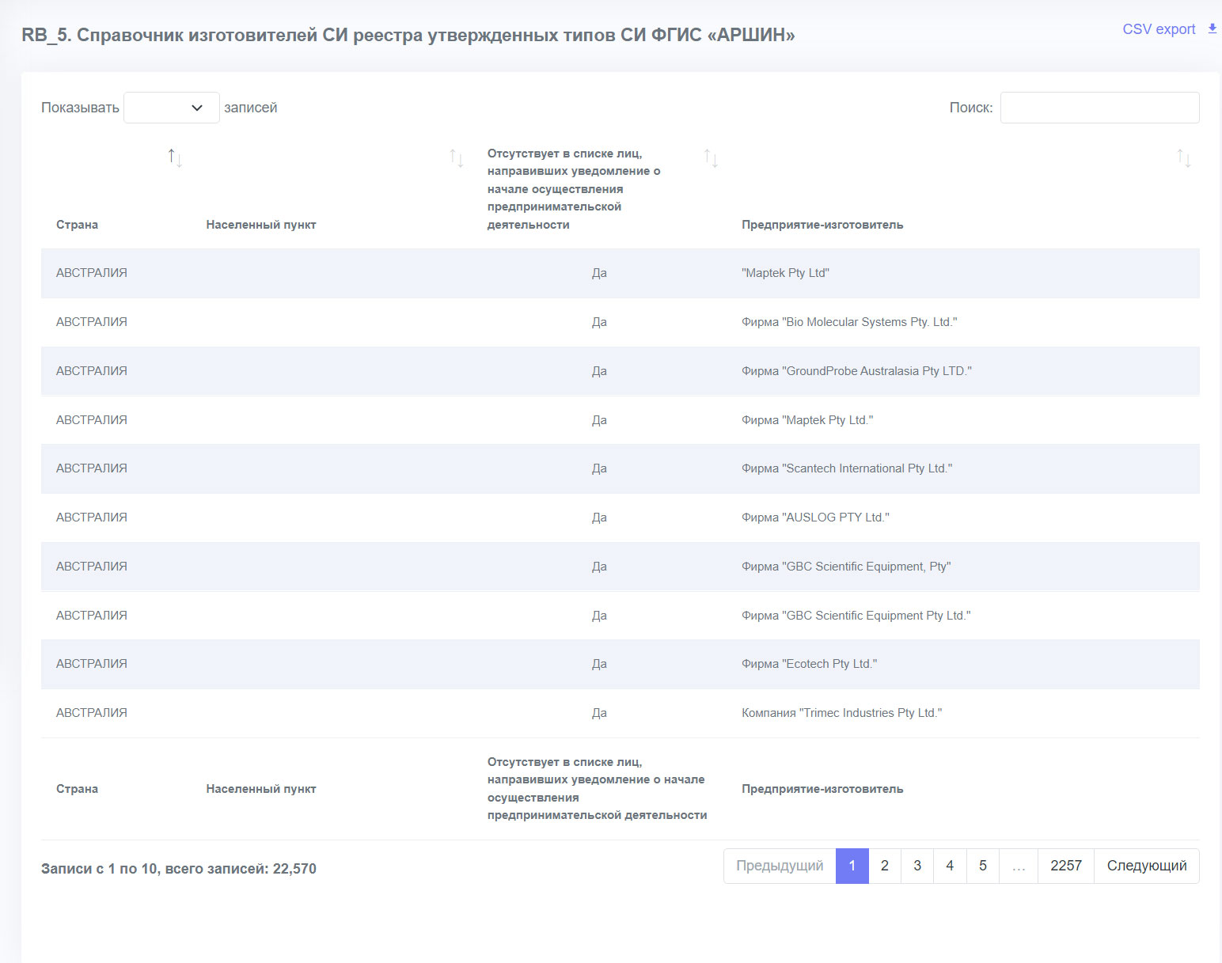
Task: Click АВСТРАЛИЯ in the Scantech International row
Action: click(92, 468)
